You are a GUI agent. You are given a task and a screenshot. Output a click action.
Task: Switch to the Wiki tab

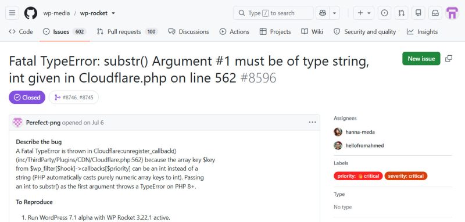tap(312, 32)
